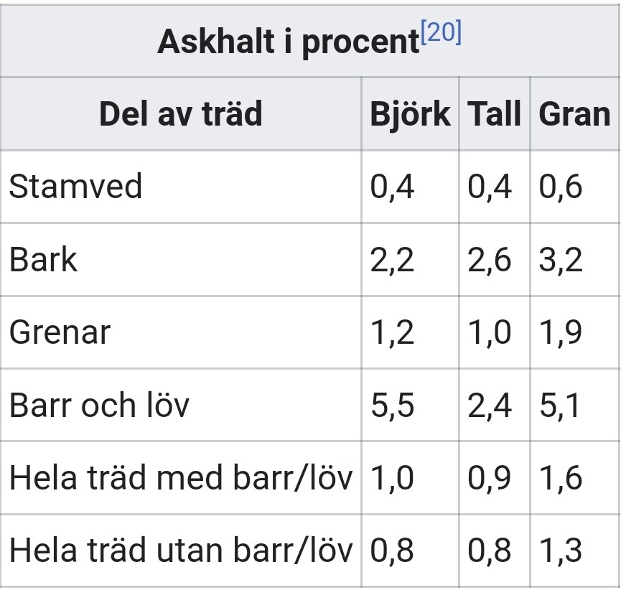Click Gran's Grenar value 1,9

(561, 333)
